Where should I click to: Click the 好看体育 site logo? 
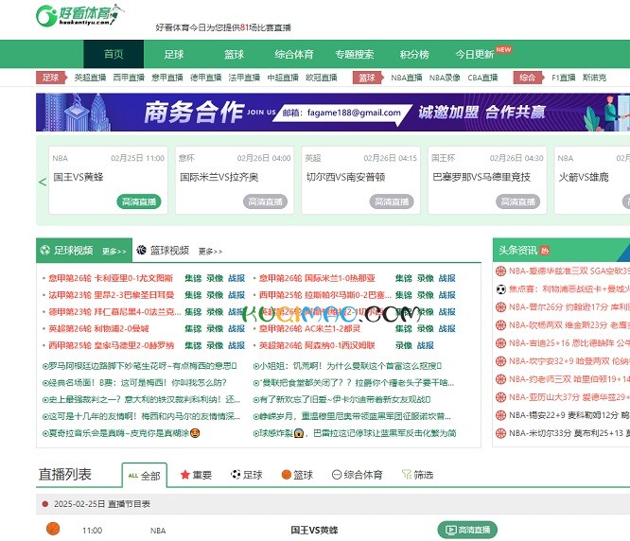coord(79,15)
